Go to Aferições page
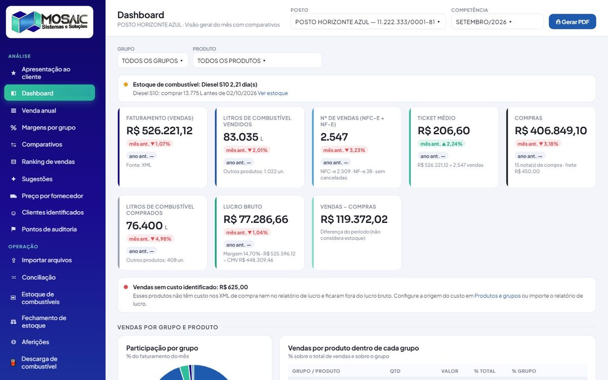 pos(50,342)
